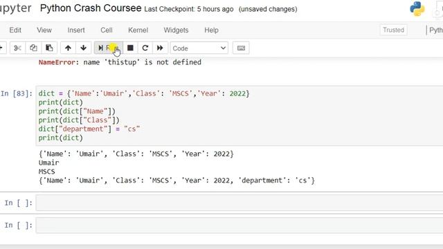443x249 pixels.
Task: Open the View menu
Action: tap(44, 30)
